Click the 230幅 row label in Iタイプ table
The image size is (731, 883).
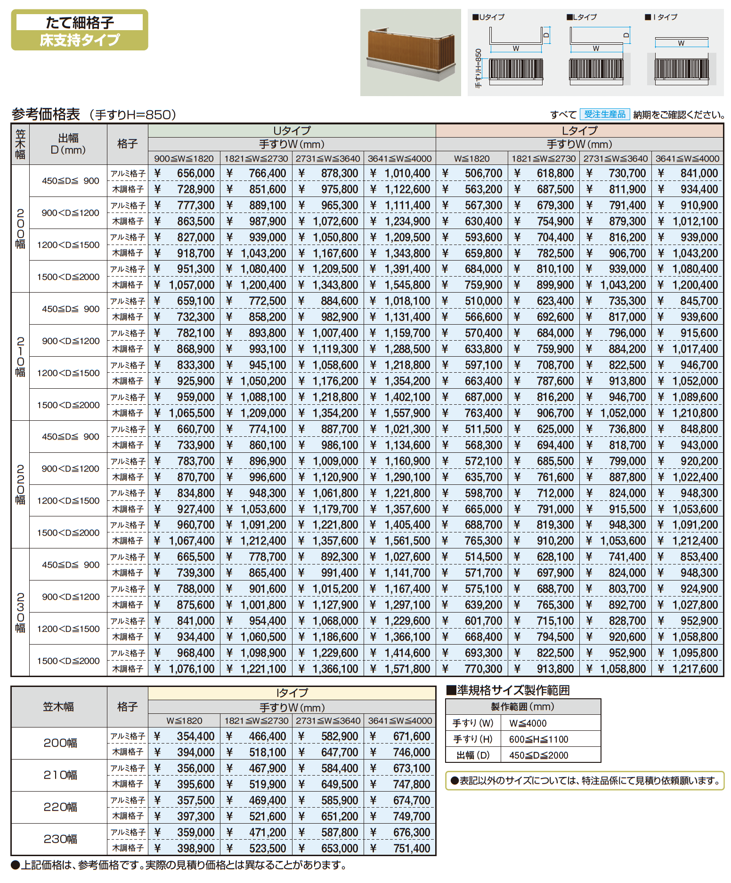(60, 839)
